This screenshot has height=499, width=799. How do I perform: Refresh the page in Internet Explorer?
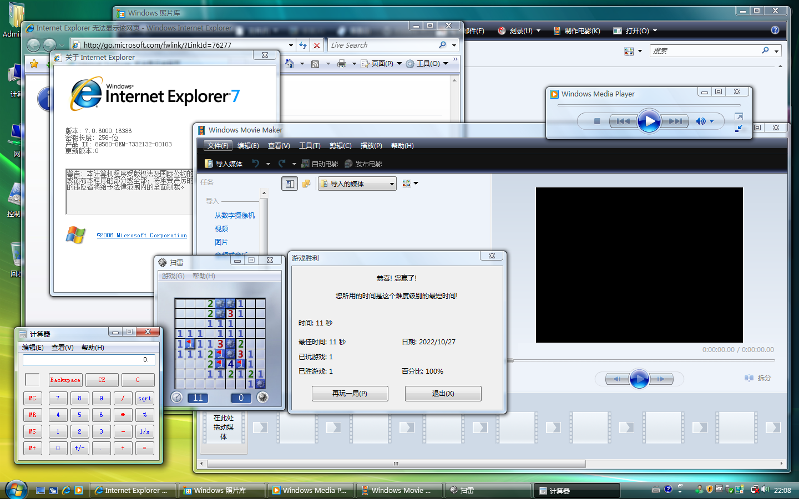tap(303, 45)
